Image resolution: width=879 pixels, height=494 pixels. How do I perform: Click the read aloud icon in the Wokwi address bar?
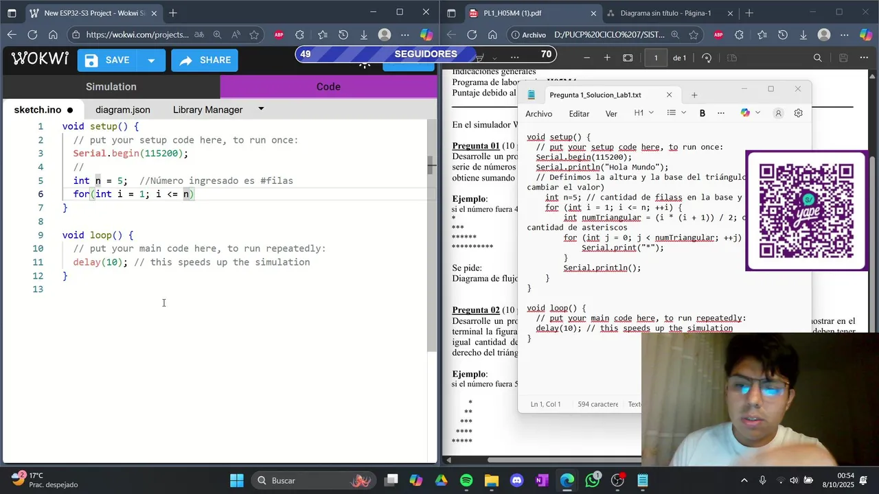(x=236, y=35)
